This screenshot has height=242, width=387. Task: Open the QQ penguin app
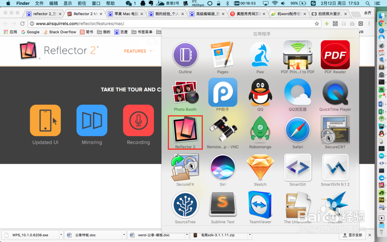[x=260, y=93]
